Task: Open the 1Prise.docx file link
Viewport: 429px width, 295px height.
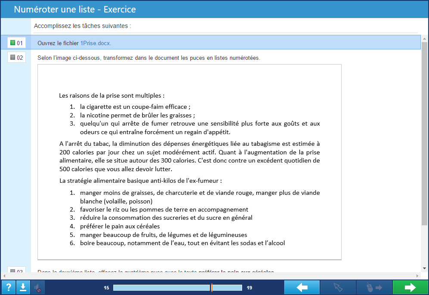Action: pyautogui.click(x=96, y=43)
